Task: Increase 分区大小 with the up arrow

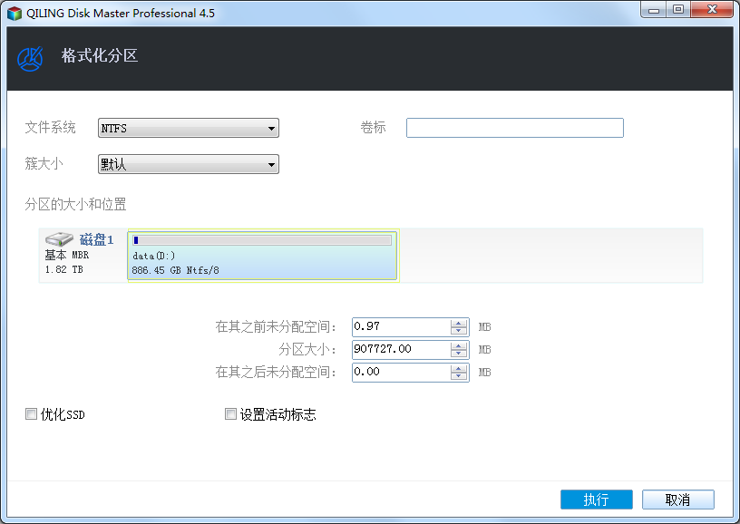Action: tap(459, 345)
